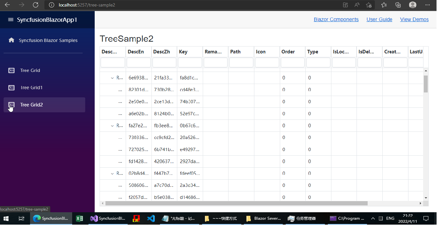
Task: Open the browser profile avatar
Action: click(413, 5)
